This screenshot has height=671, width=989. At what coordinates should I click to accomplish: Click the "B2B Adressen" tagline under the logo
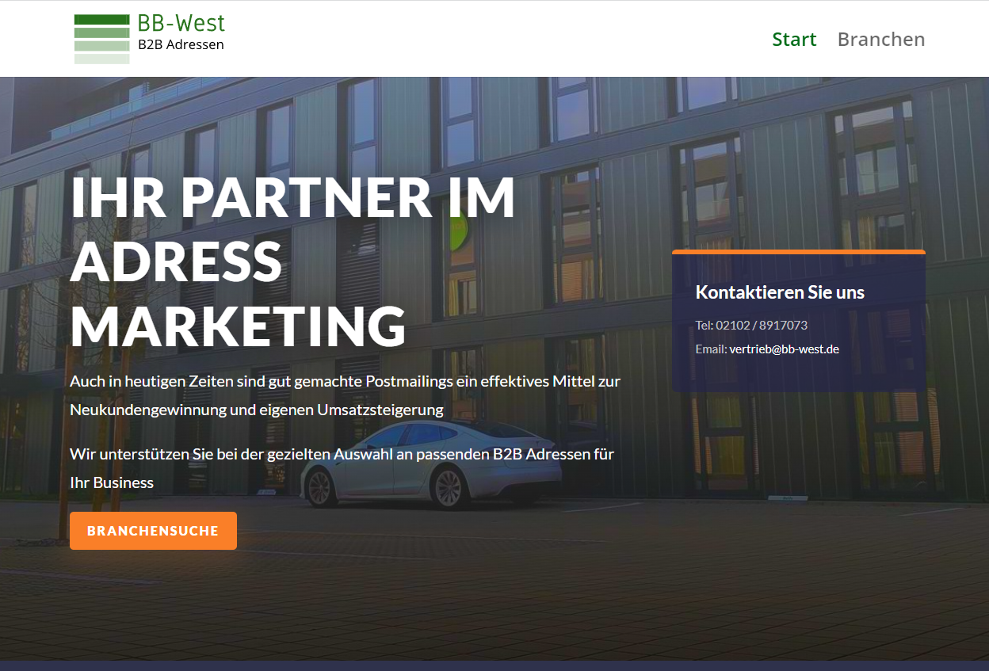click(181, 45)
